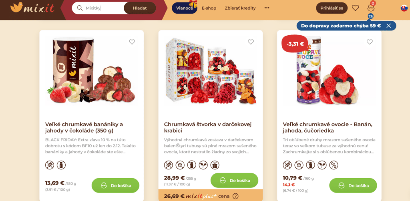The image size is (410, 201).
Task: Click the Hľadať search button
Action: [x=140, y=8]
